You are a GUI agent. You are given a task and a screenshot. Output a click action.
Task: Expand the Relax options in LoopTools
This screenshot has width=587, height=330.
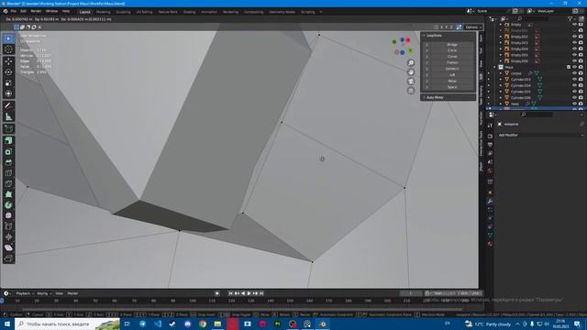[426, 81]
